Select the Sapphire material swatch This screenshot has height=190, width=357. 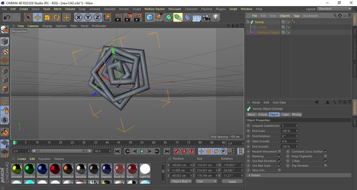click(106, 169)
